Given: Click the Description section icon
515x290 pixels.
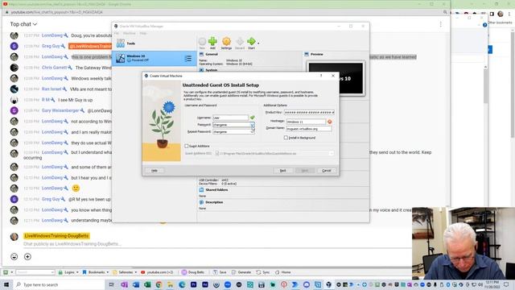Looking at the screenshot, I should coord(202,202).
